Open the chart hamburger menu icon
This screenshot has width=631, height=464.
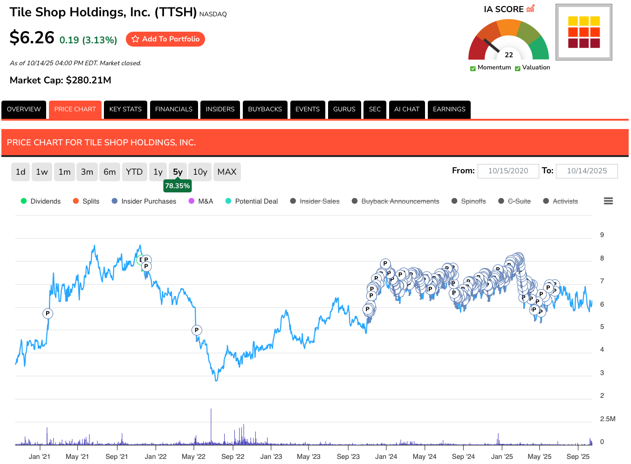pyautogui.click(x=608, y=201)
